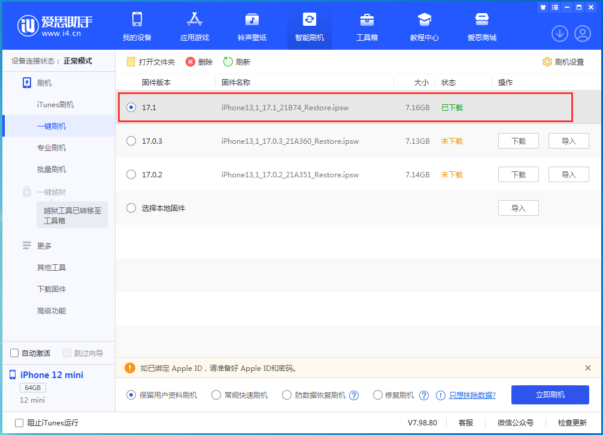The height and width of the screenshot is (435, 603).
Task: Enable the 自动激活 checkbox
Action: [13, 353]
